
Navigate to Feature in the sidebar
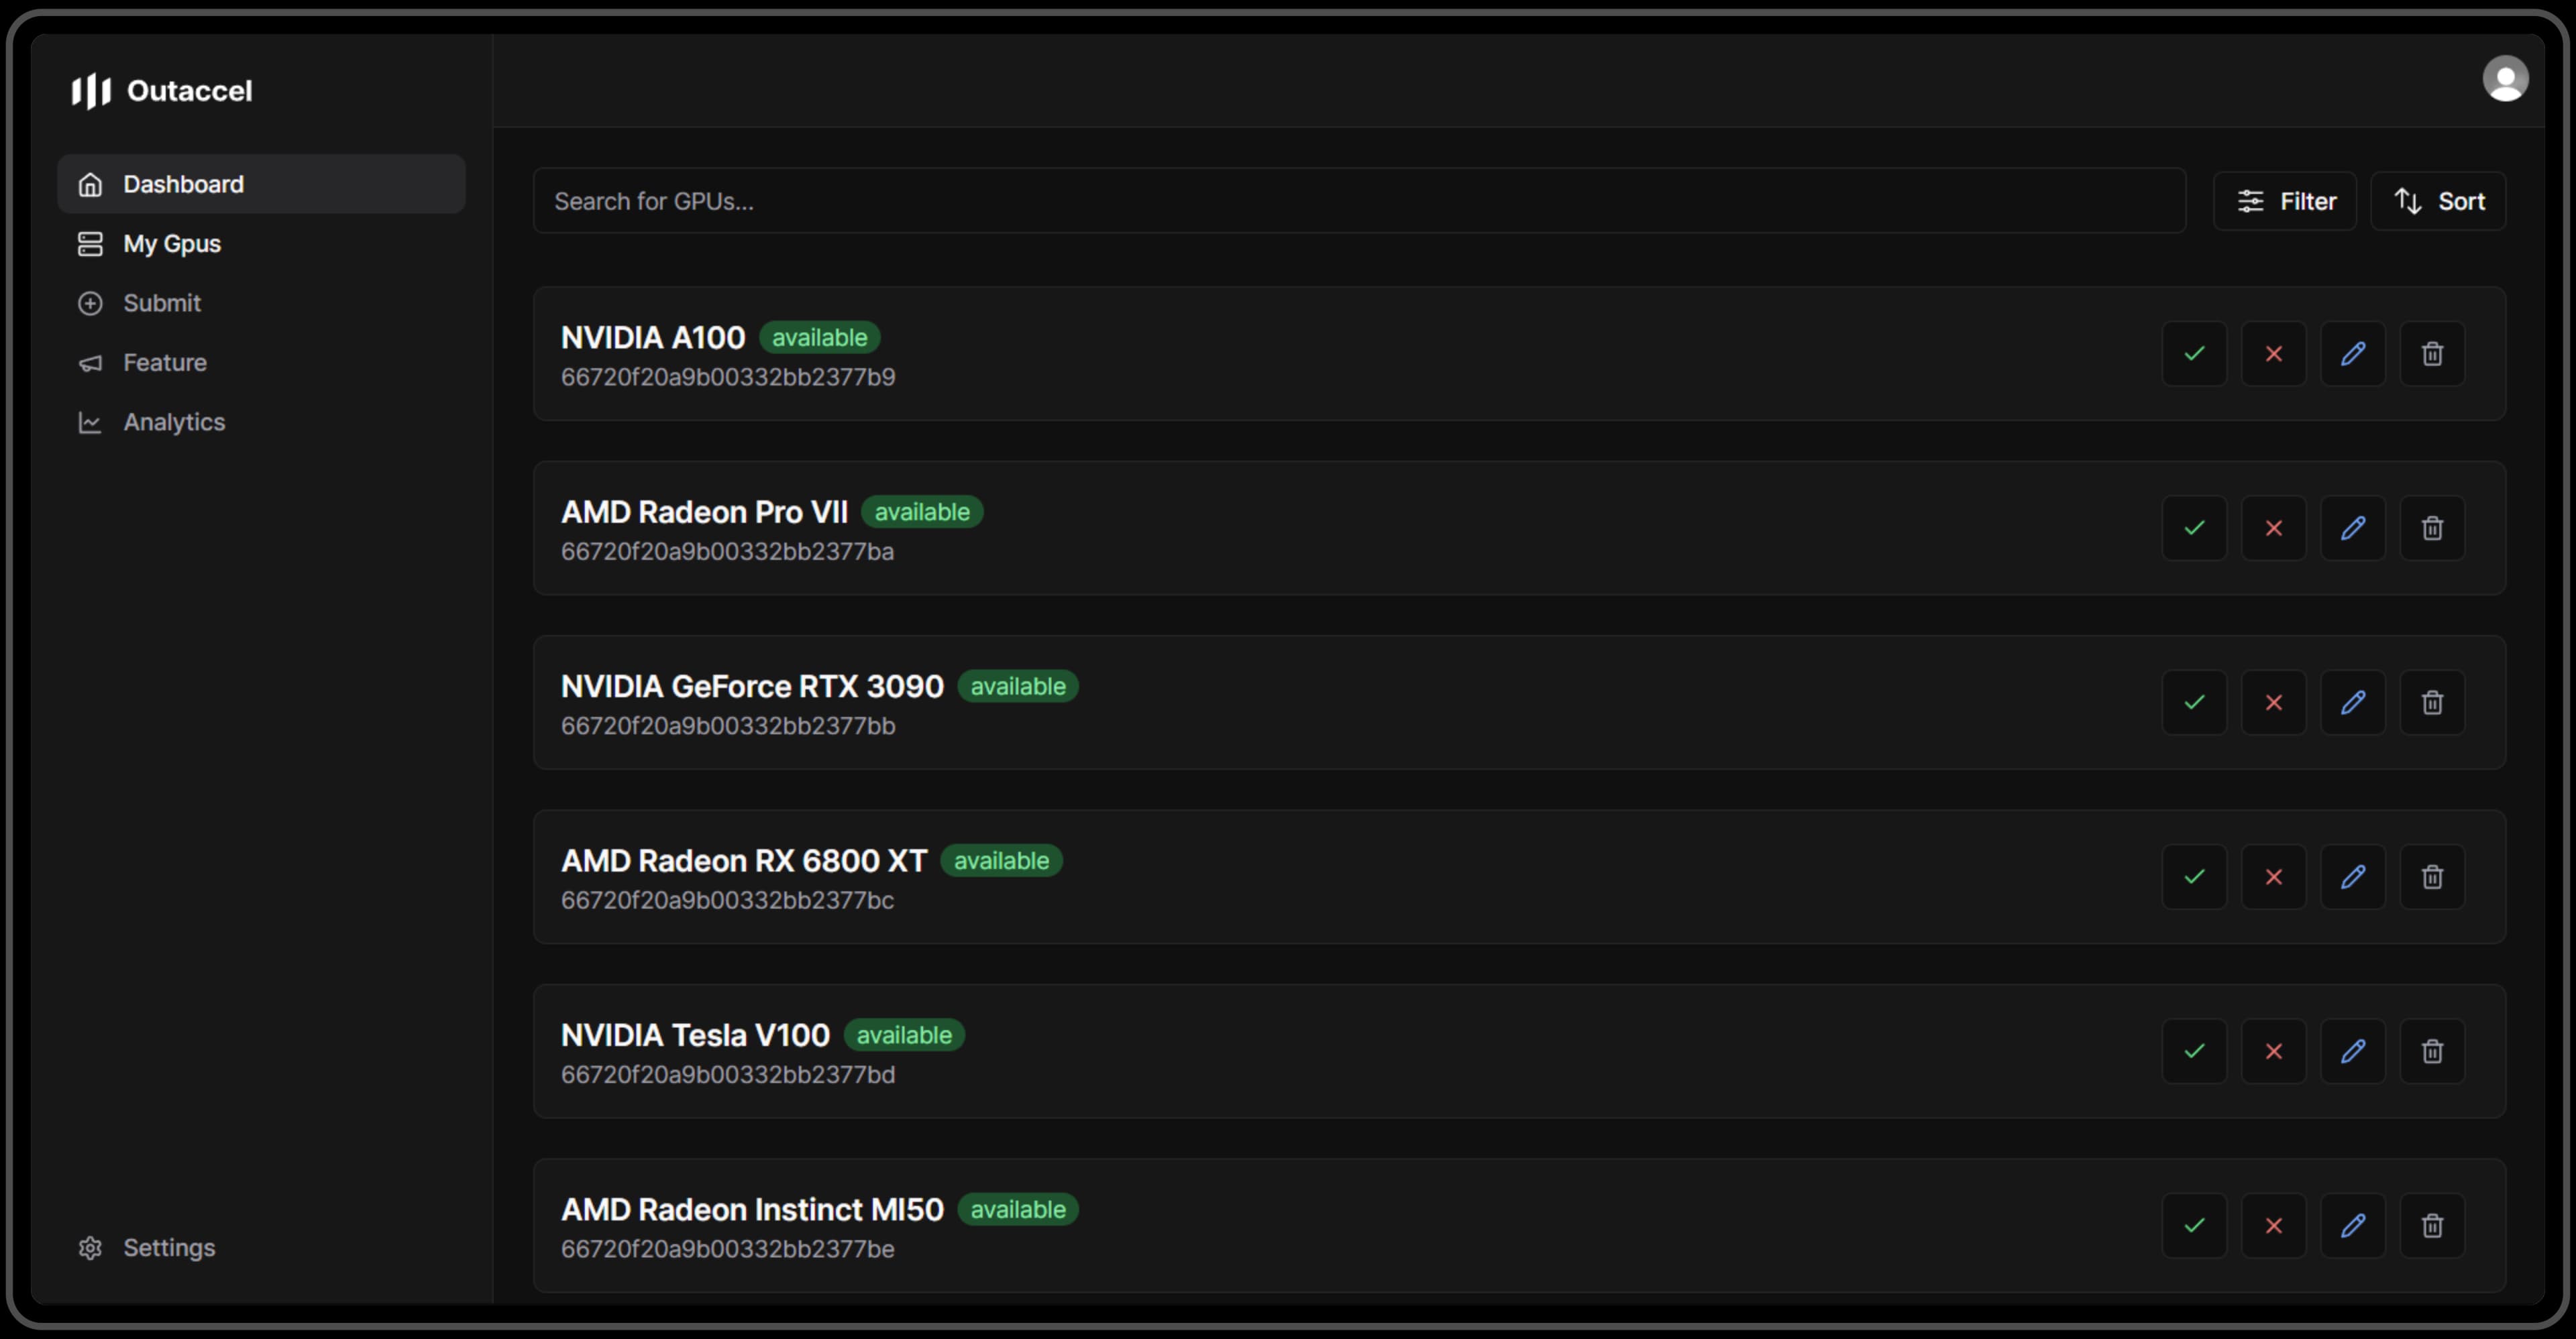tap(261, 363)
